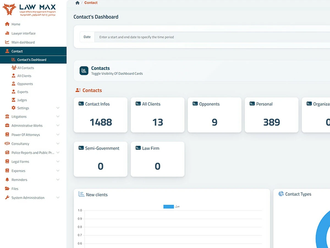Click the Opponents person icon in sidebar
This screenshot has width=330, height=248.
(x=14, y=84)
